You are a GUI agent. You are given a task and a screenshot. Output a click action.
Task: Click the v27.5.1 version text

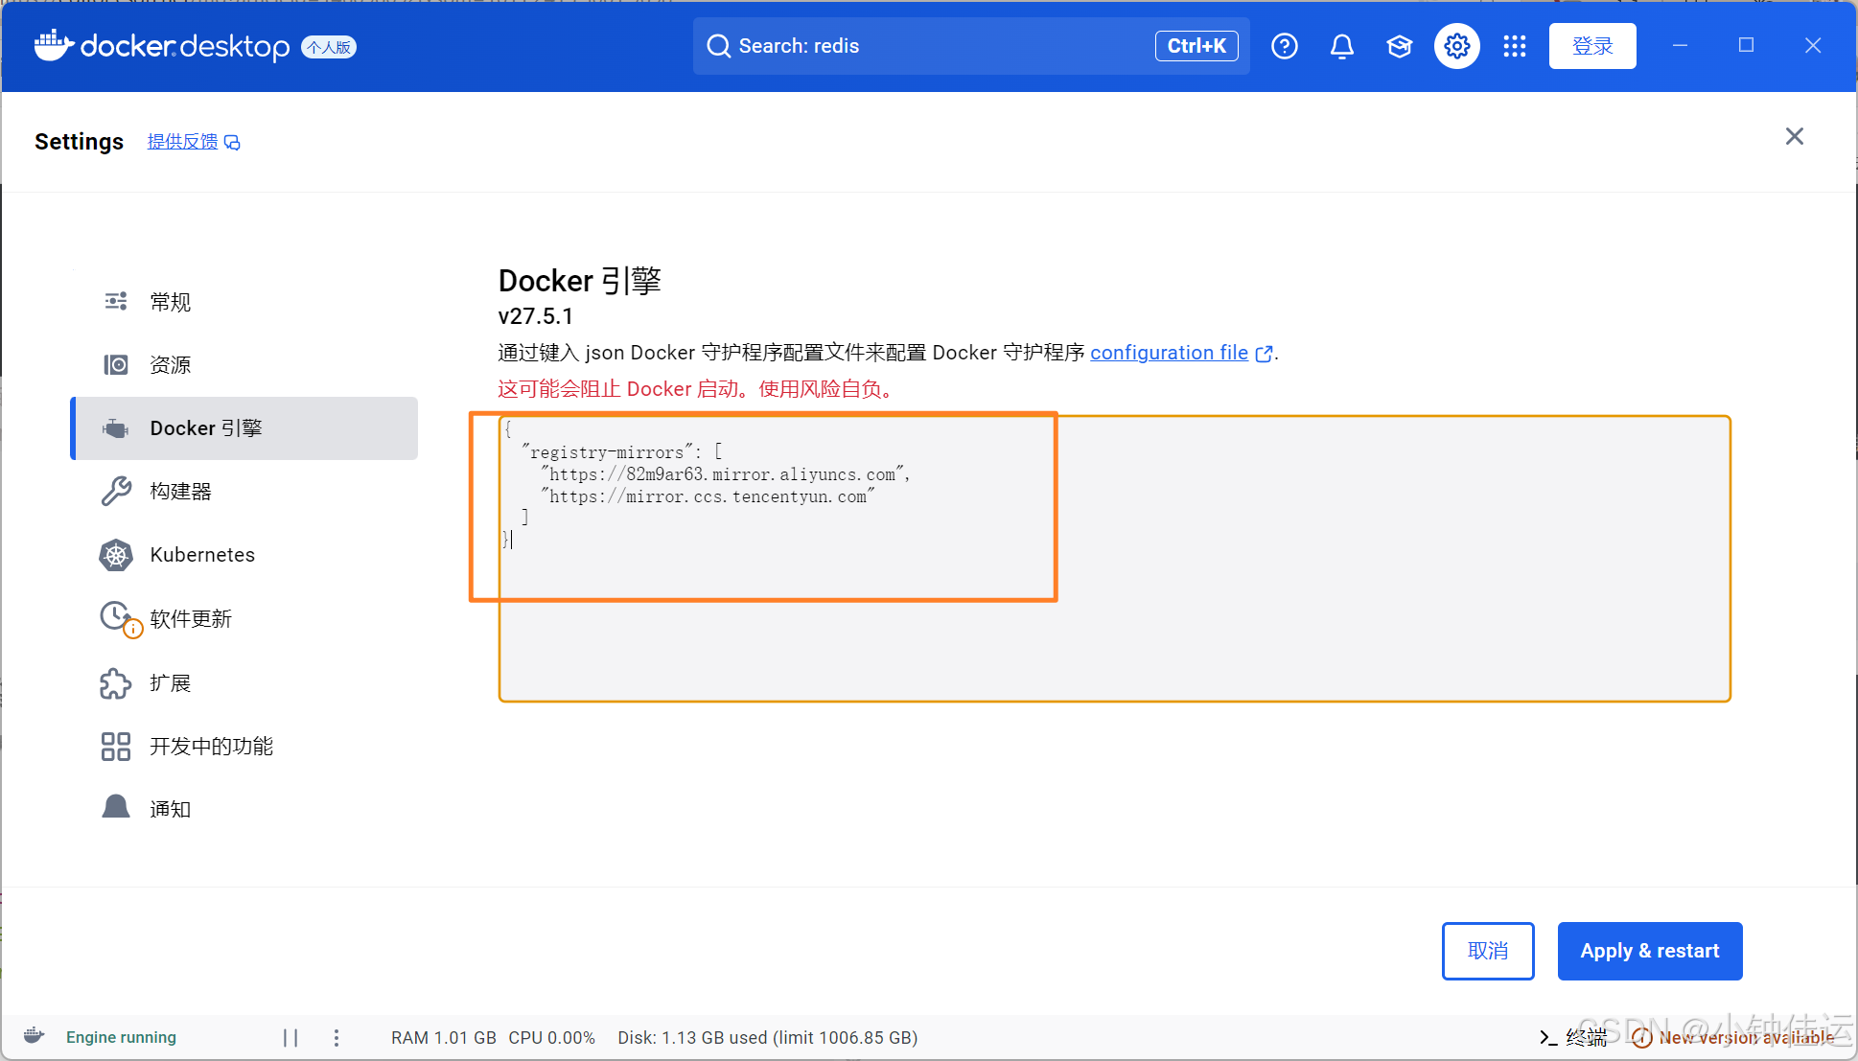tap(535, 316)
